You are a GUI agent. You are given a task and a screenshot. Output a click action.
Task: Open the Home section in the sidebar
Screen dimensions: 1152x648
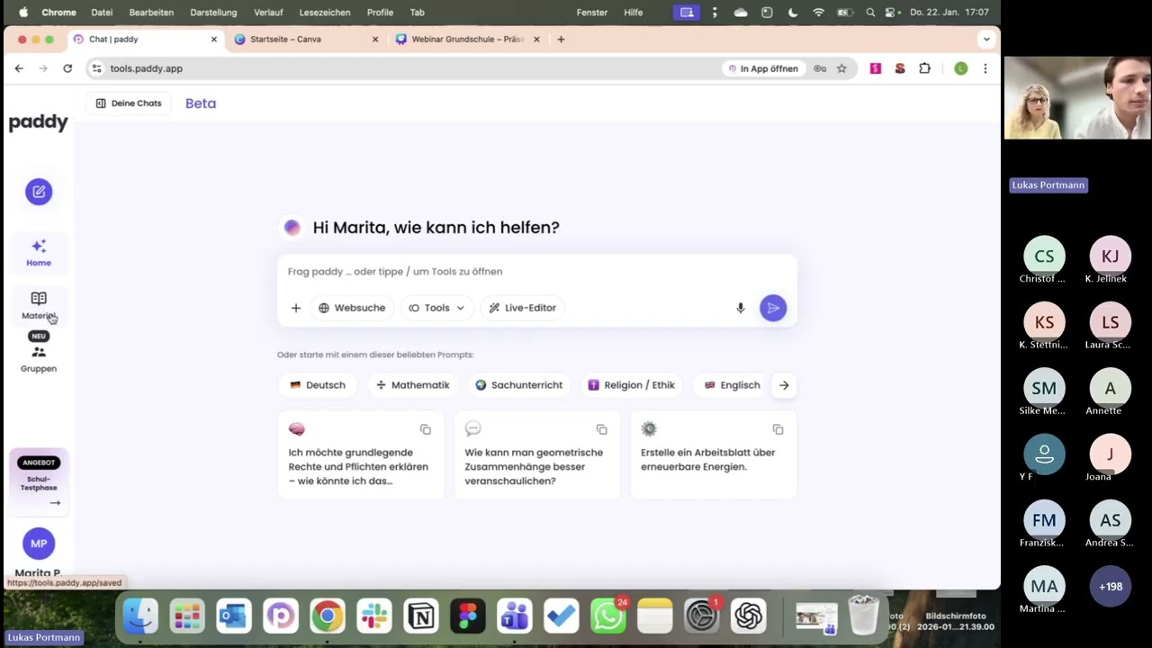click(x=39, y=253)
